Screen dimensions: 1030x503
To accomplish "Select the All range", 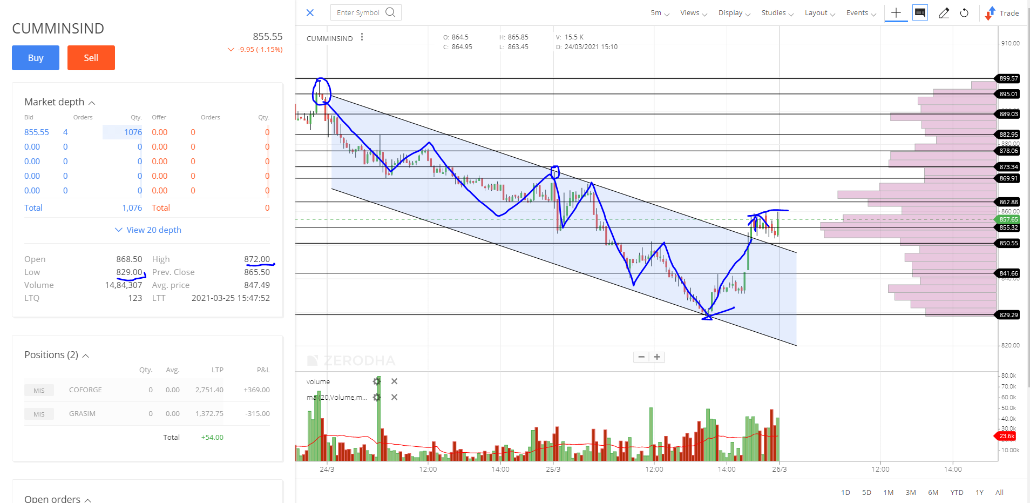I will click(x=1000, y=492).
